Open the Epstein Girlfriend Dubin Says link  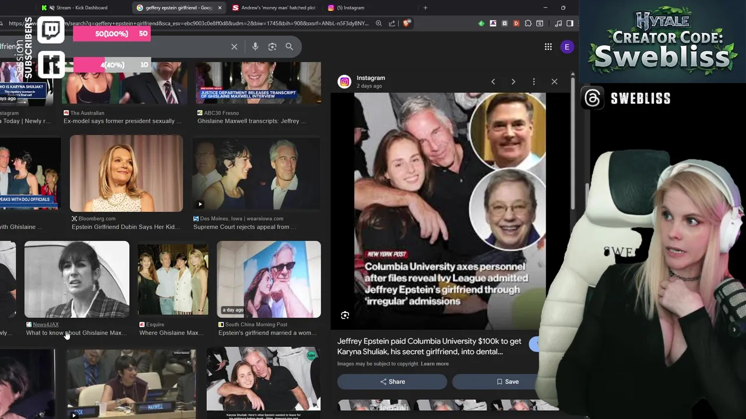coord(126,227)
